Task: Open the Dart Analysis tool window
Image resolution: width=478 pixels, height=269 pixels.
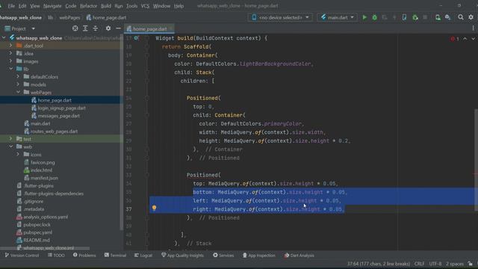Action: (299, 256)
